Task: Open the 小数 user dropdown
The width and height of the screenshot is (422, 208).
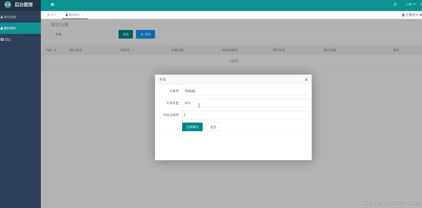Action: (410, 4)
